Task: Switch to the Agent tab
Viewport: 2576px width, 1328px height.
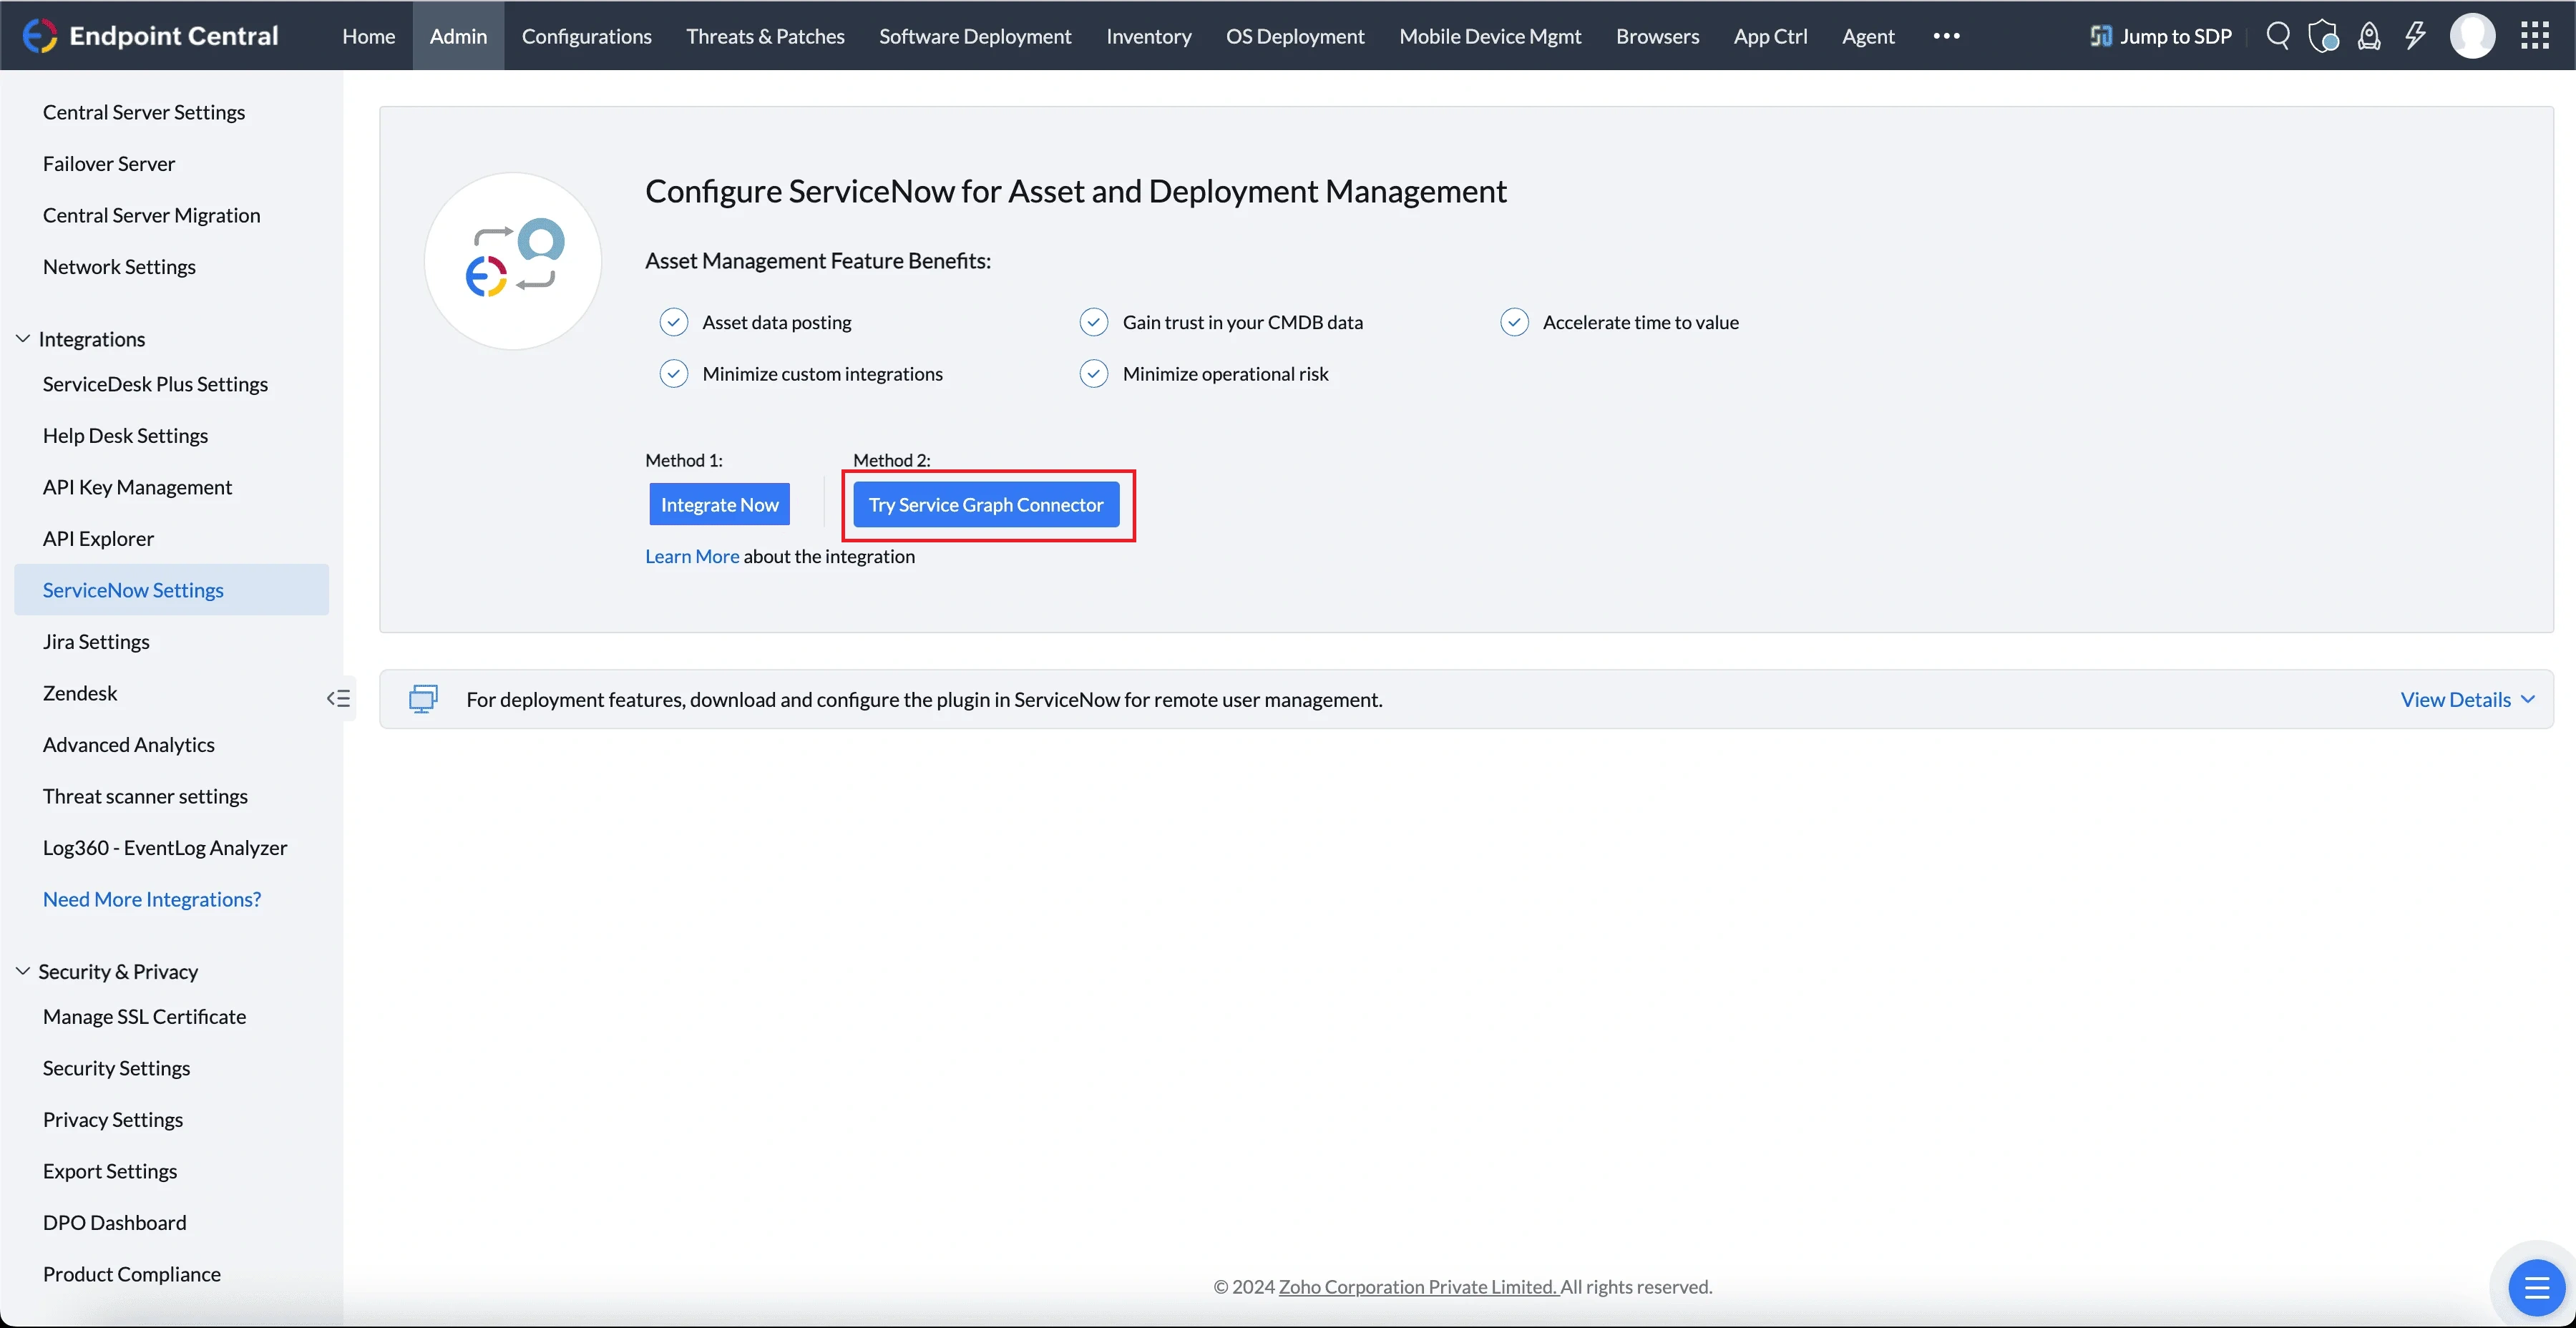Action: (x=1868, y=36)
